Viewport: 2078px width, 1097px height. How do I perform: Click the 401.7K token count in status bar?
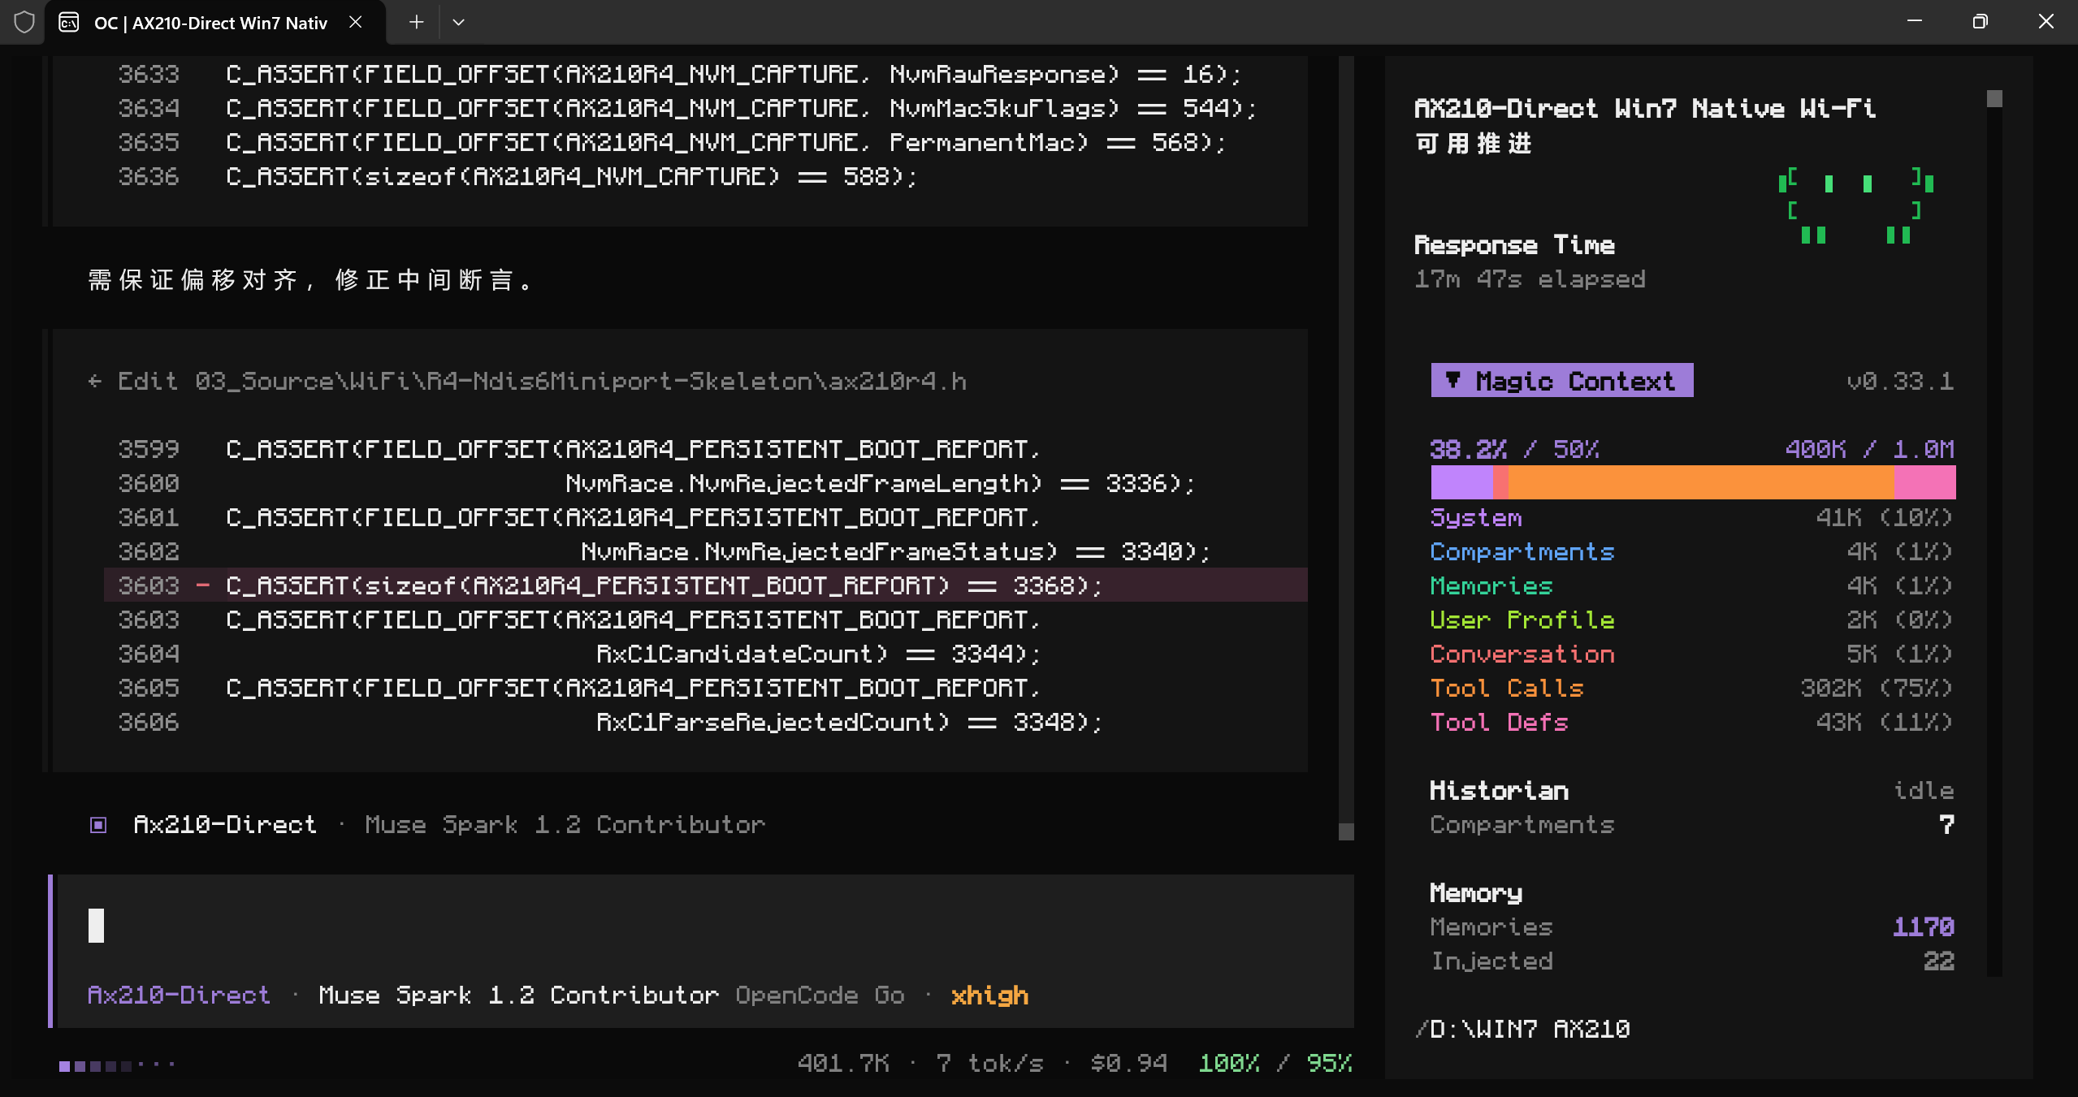(844, 1063)
